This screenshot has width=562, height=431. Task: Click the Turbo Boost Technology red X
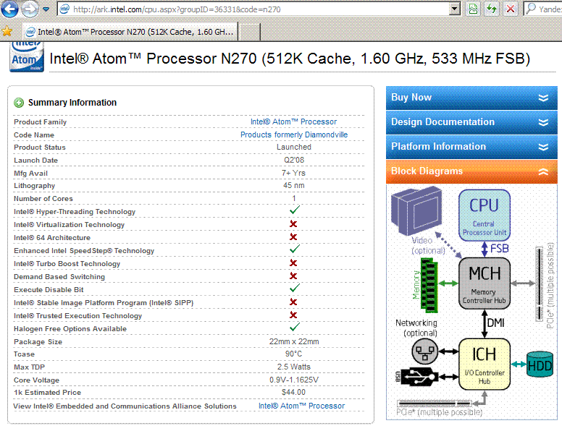coord(293,263)
